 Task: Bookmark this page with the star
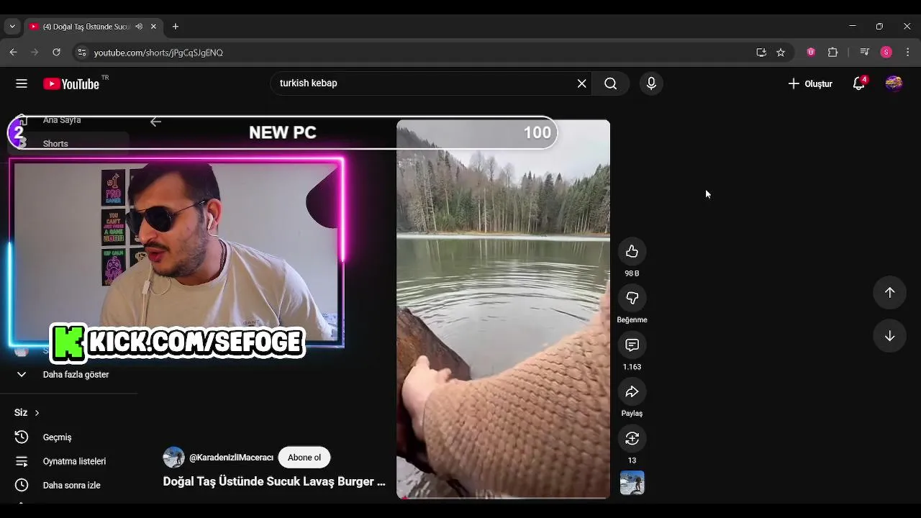pyautogui.click(x=781, y=53)
